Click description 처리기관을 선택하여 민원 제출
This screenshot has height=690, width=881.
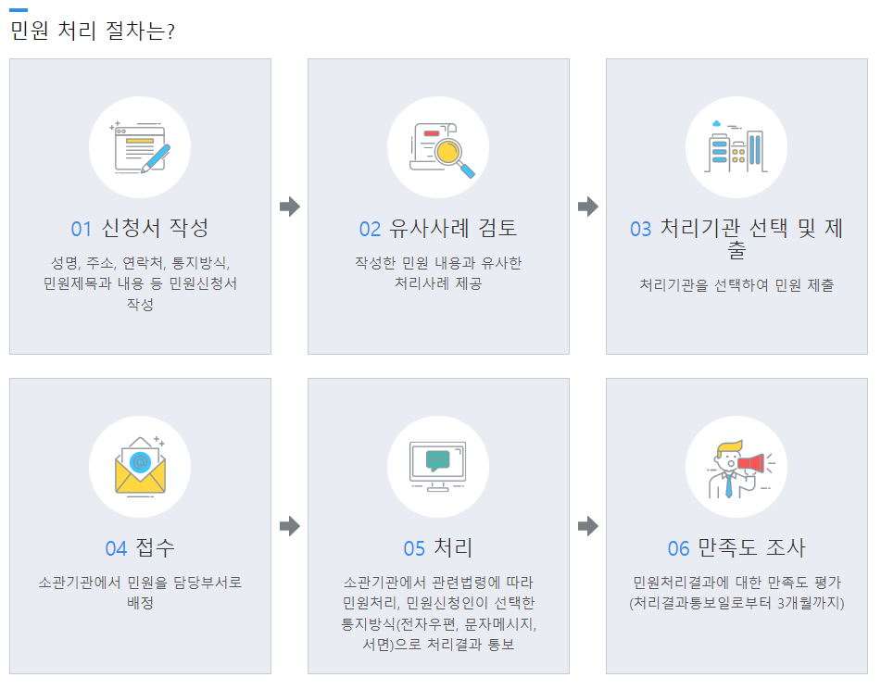[x=736, y=285]
